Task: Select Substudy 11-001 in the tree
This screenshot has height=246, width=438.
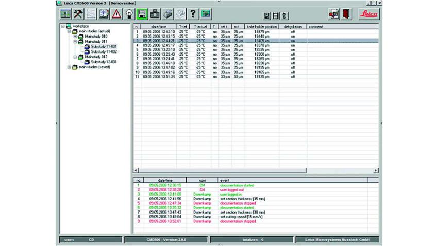Action: click(x=104, y=47)
